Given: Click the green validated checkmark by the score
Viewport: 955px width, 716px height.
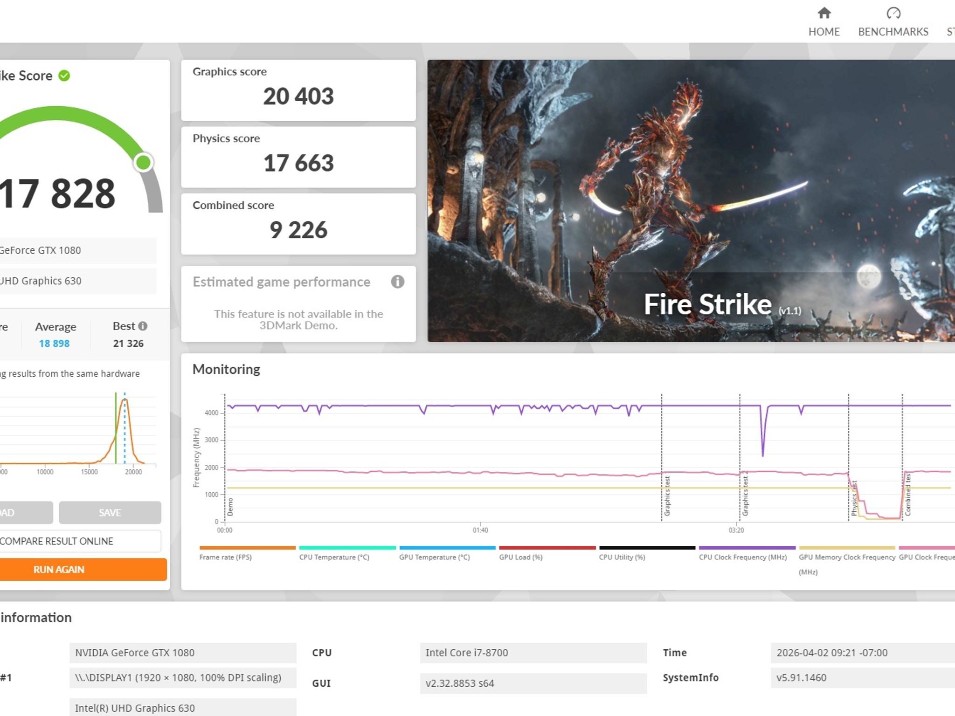Looking at the screenshot, I should coord(64,76).
